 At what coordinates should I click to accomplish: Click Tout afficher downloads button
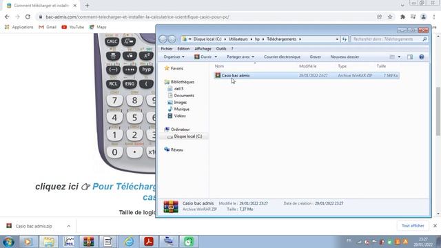[x=413, y=226]
